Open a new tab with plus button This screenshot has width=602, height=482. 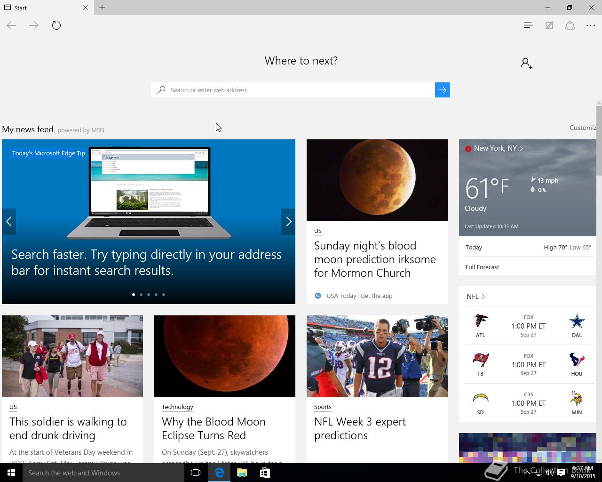[102, 8]
